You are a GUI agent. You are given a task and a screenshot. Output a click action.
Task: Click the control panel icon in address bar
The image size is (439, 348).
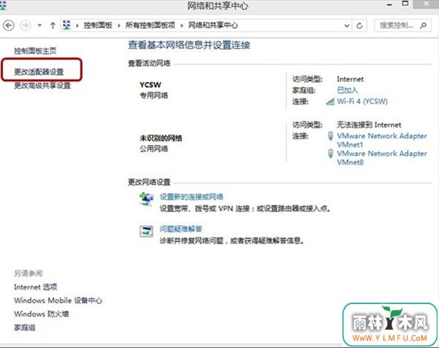tap(67, 26)
